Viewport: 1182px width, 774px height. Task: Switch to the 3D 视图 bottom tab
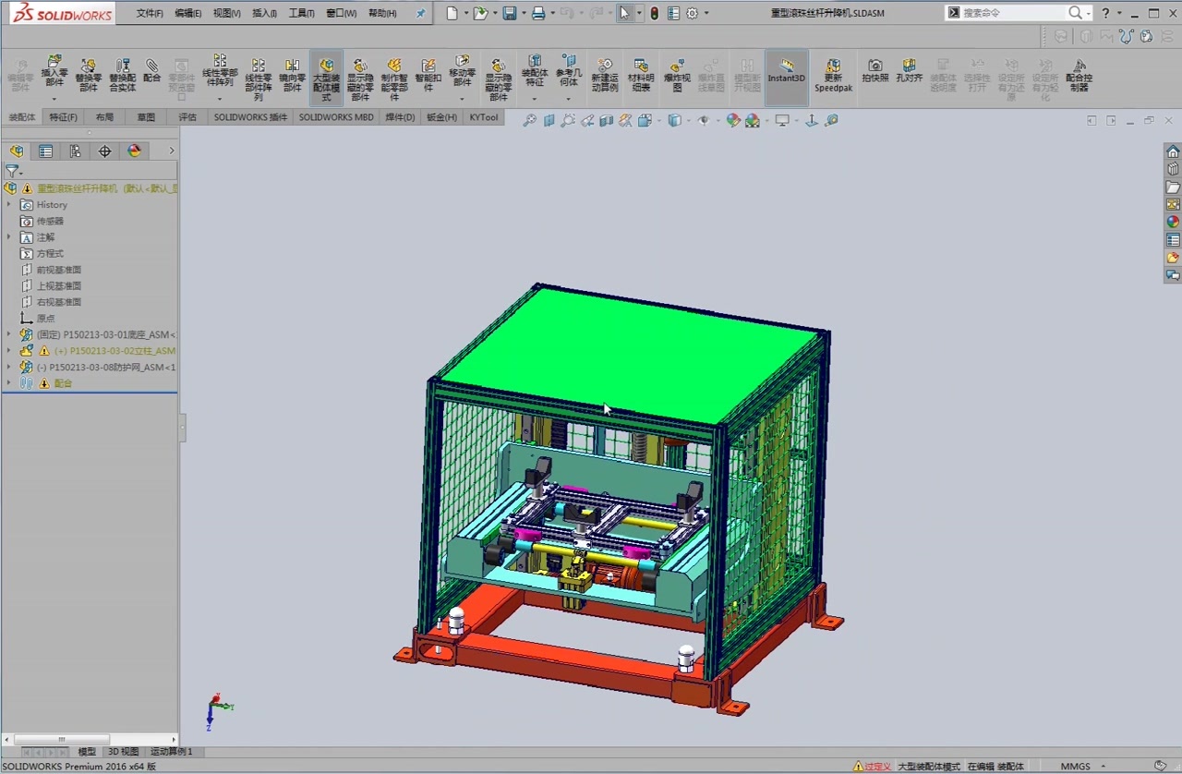123,752
